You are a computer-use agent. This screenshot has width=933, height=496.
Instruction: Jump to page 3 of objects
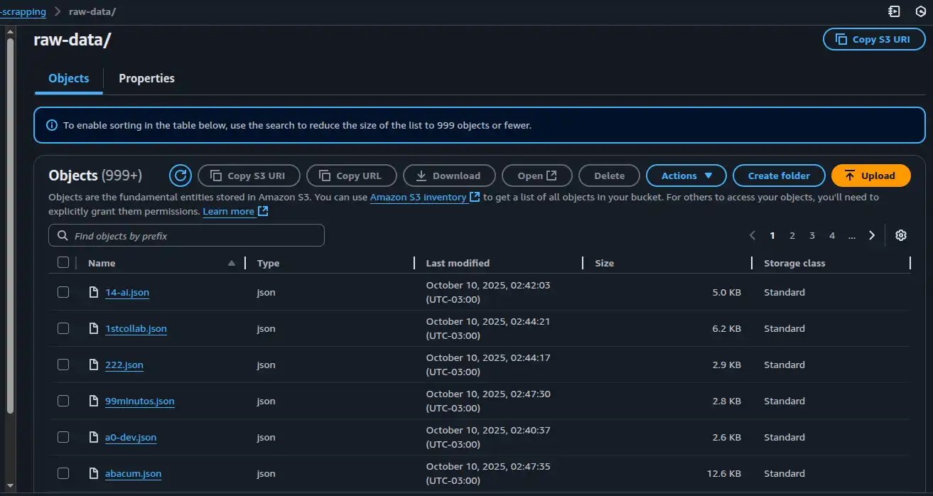click(812, 235)
